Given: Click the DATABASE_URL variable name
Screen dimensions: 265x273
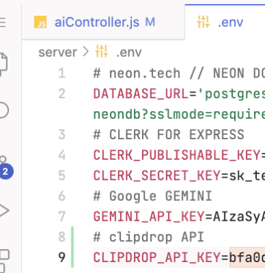Looking at the screenshot, I should pyautogui.click(x=141, y=94).
